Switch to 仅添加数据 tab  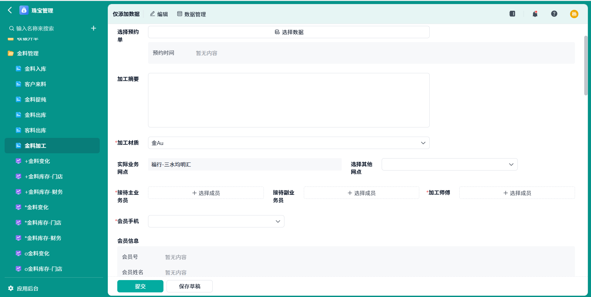pyautogui.click(x=126, y=14)
